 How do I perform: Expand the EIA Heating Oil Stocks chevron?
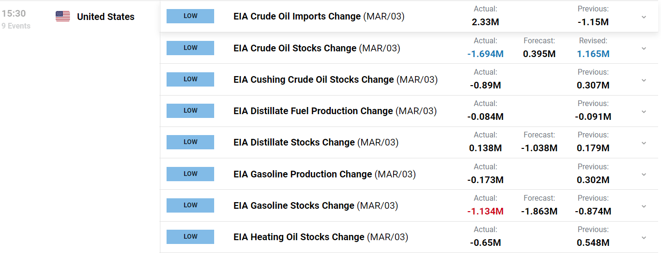coord(644,237)
